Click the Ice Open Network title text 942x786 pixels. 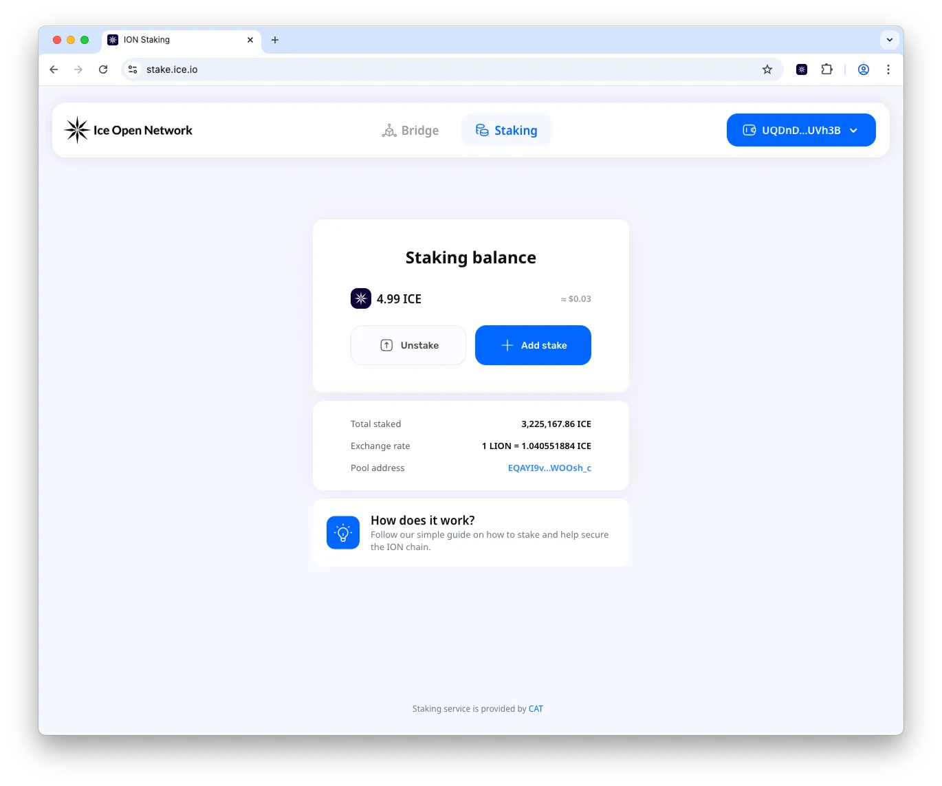[143, 131]
